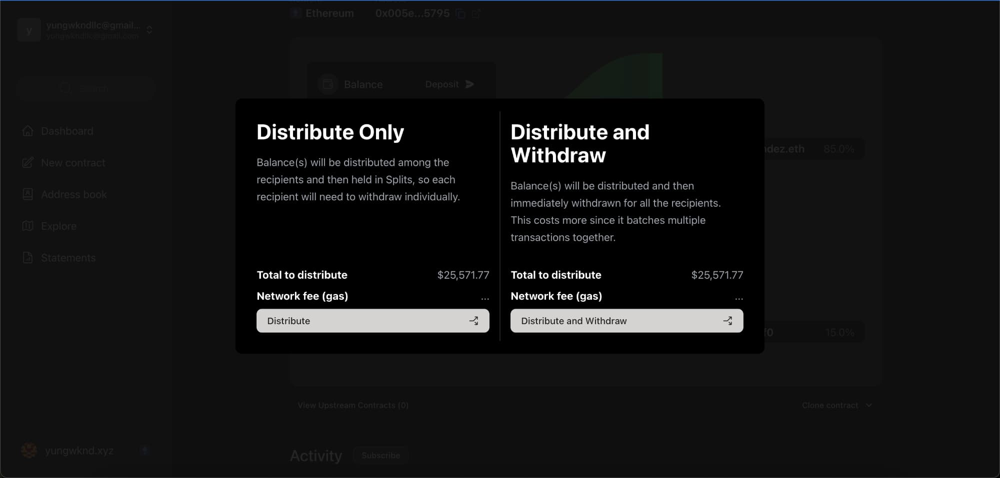
Task: Click the Deposit send arrow icon
Action: (469, 84)
